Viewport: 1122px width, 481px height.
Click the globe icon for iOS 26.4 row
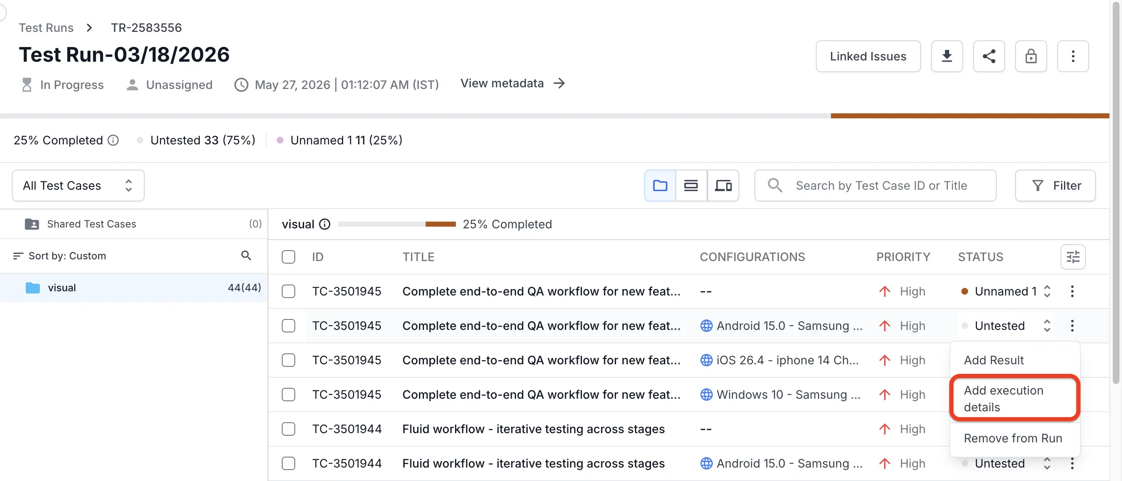click(706, 360)
